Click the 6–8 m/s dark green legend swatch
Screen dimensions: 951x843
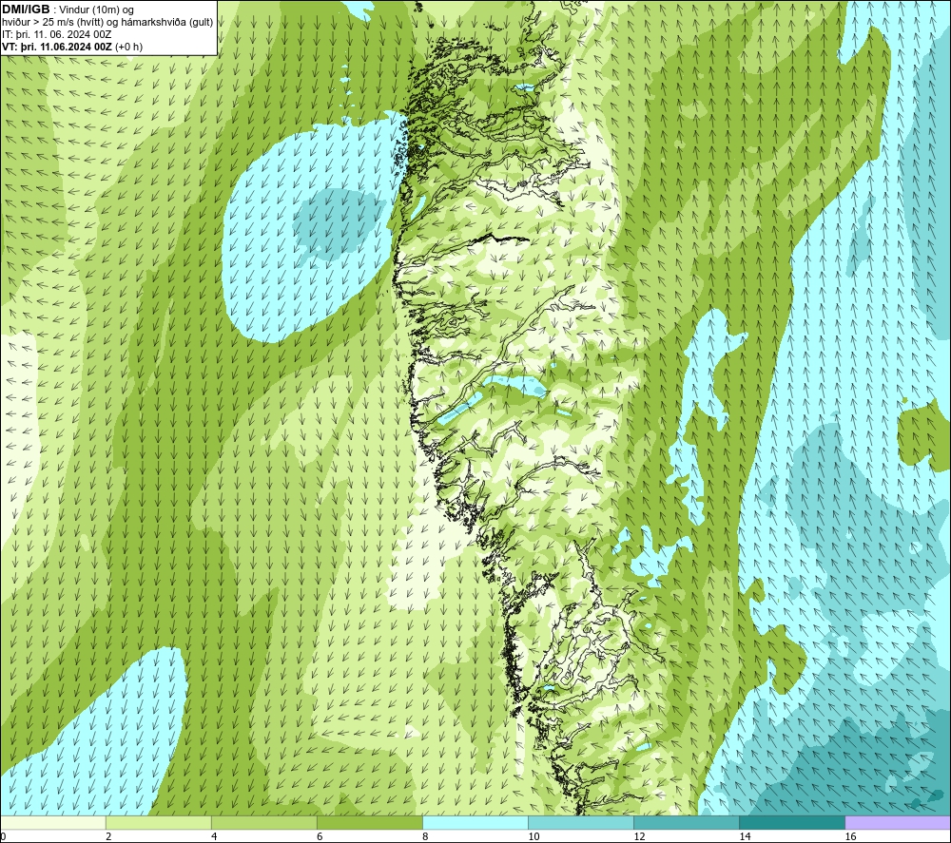(369, 822)
